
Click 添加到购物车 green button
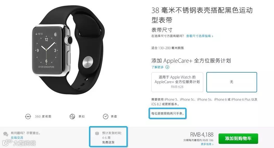click(238, 139)
